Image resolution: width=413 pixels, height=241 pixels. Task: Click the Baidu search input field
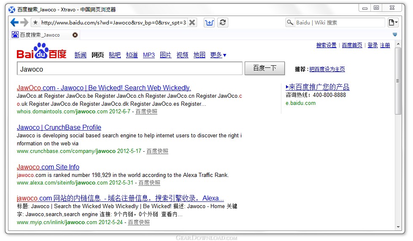pos(130,68)
